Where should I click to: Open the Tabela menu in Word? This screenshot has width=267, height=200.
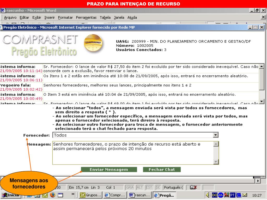coord(105,17)
